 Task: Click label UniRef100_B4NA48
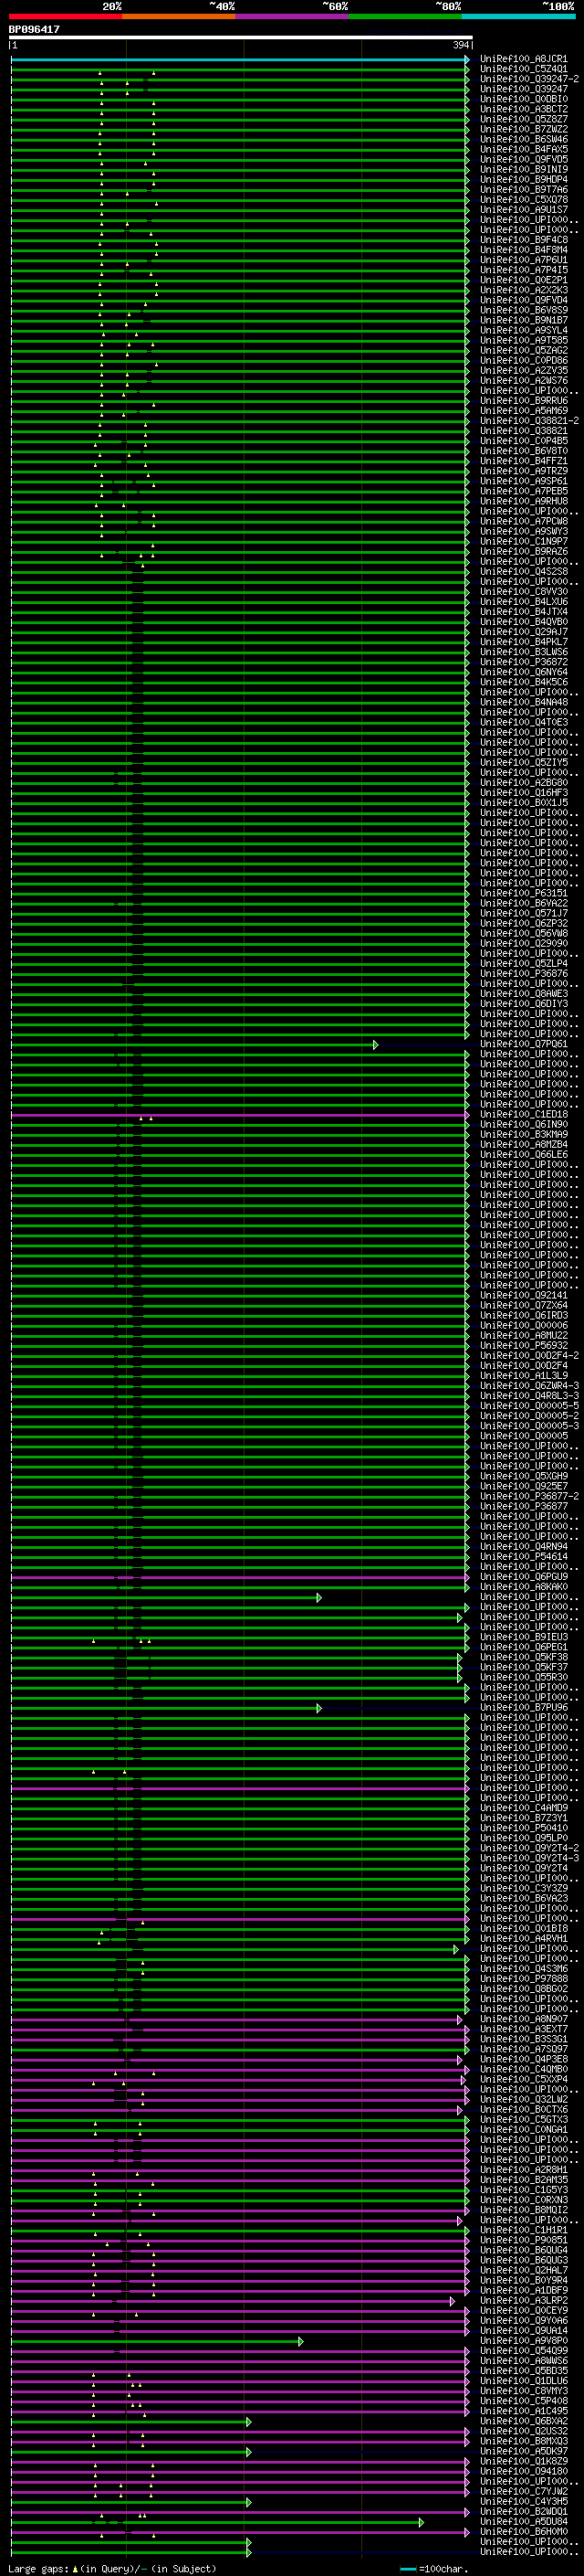coord(524,702)
